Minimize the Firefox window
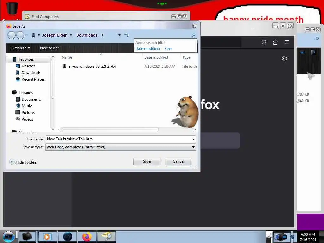 click(x=276, y=26)
